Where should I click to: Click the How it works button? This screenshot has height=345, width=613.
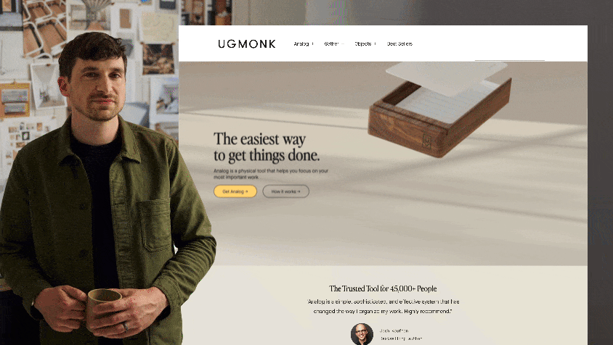click(285, 191)
